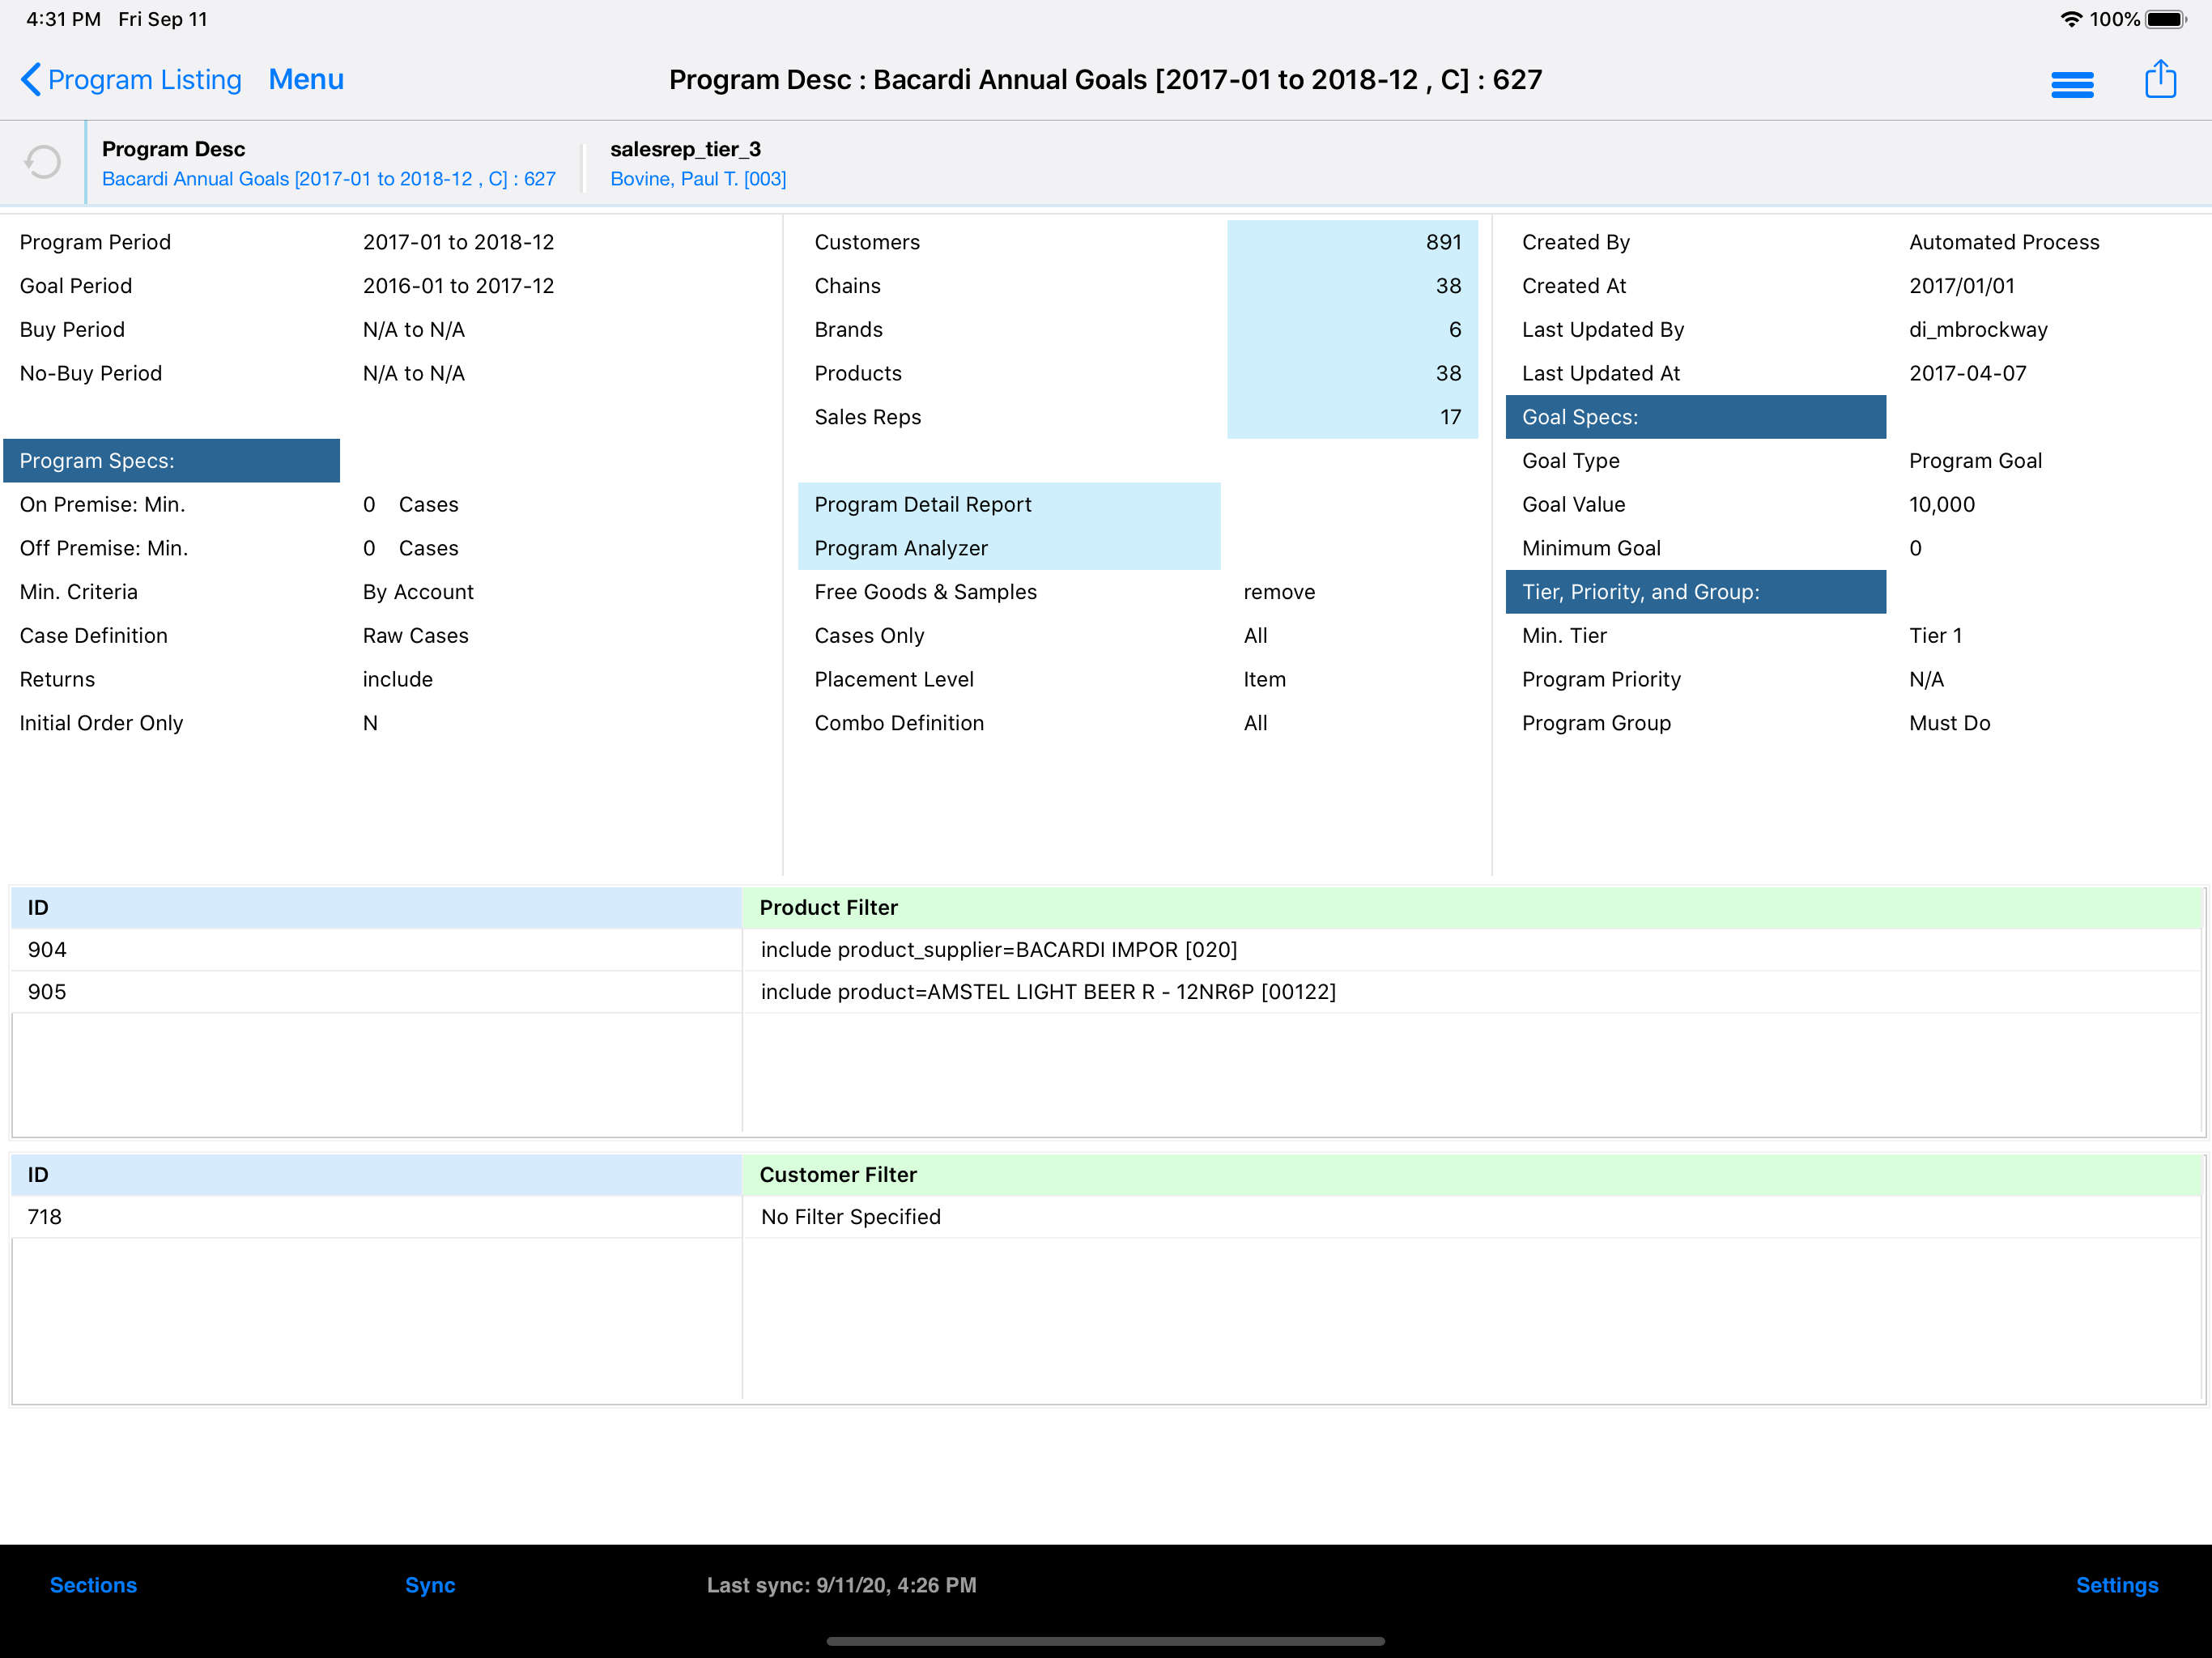Select Goal Specs header
This screenshot has width=2212, height=1658.
coord(1696,417)
